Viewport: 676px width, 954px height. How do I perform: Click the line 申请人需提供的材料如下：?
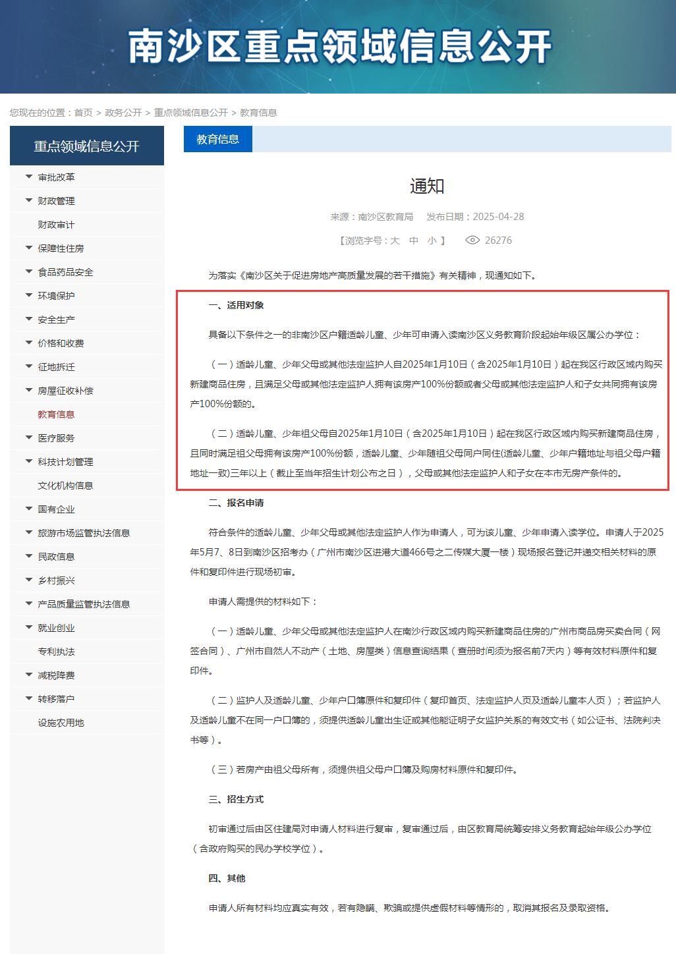click(264, 602)
